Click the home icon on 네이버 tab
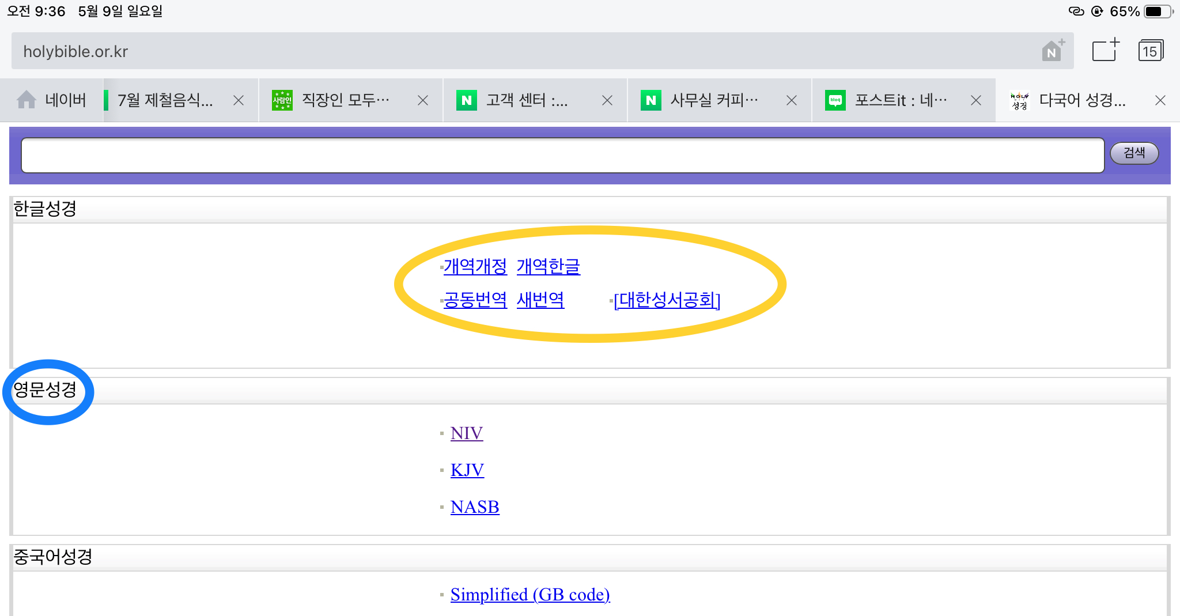The height and width of the screenshot is (616, 1180). pos(27,100)
